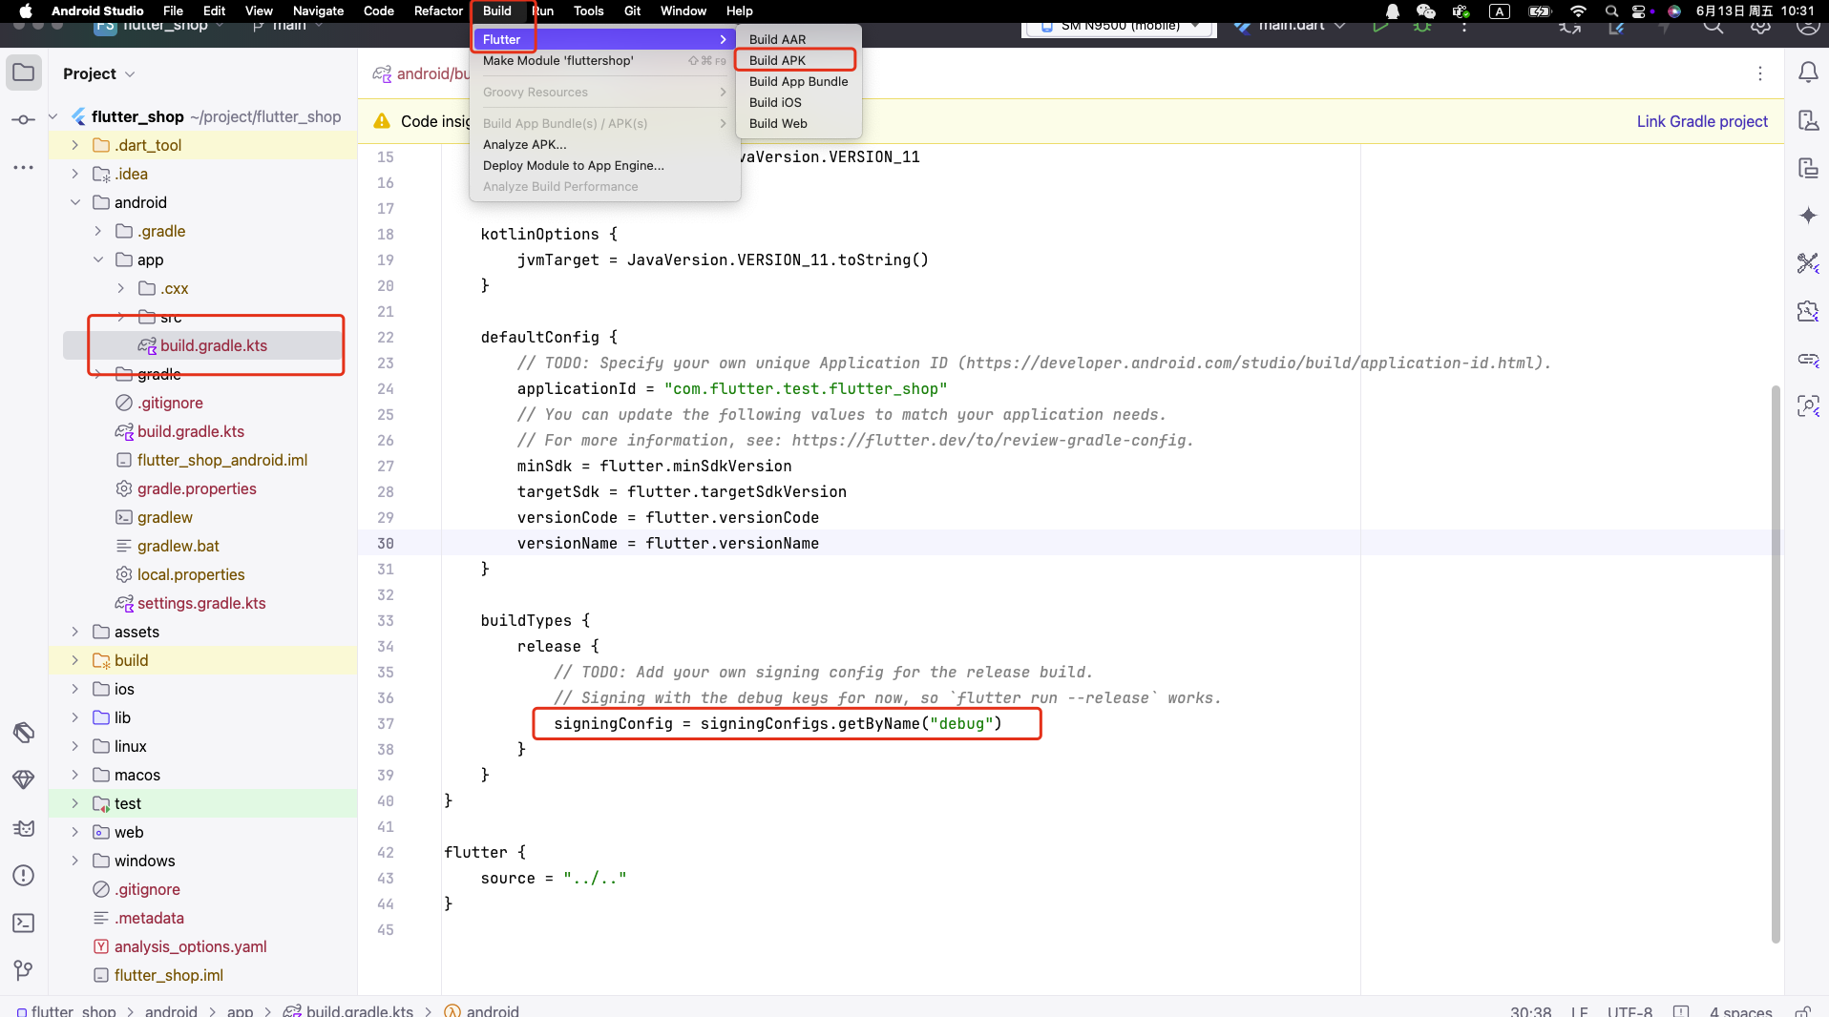
Task: Open the Logcat cat icon tool window
Action: 24,828
